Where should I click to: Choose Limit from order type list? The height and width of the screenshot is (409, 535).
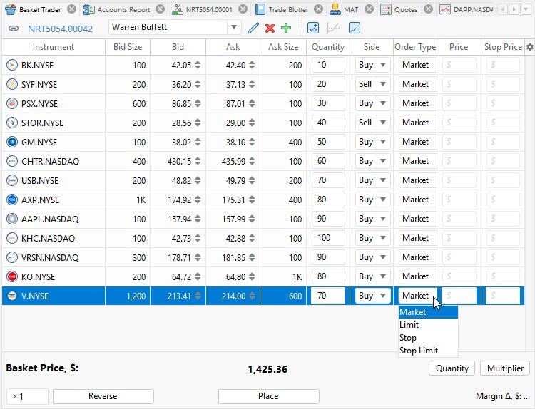[428, 325]
